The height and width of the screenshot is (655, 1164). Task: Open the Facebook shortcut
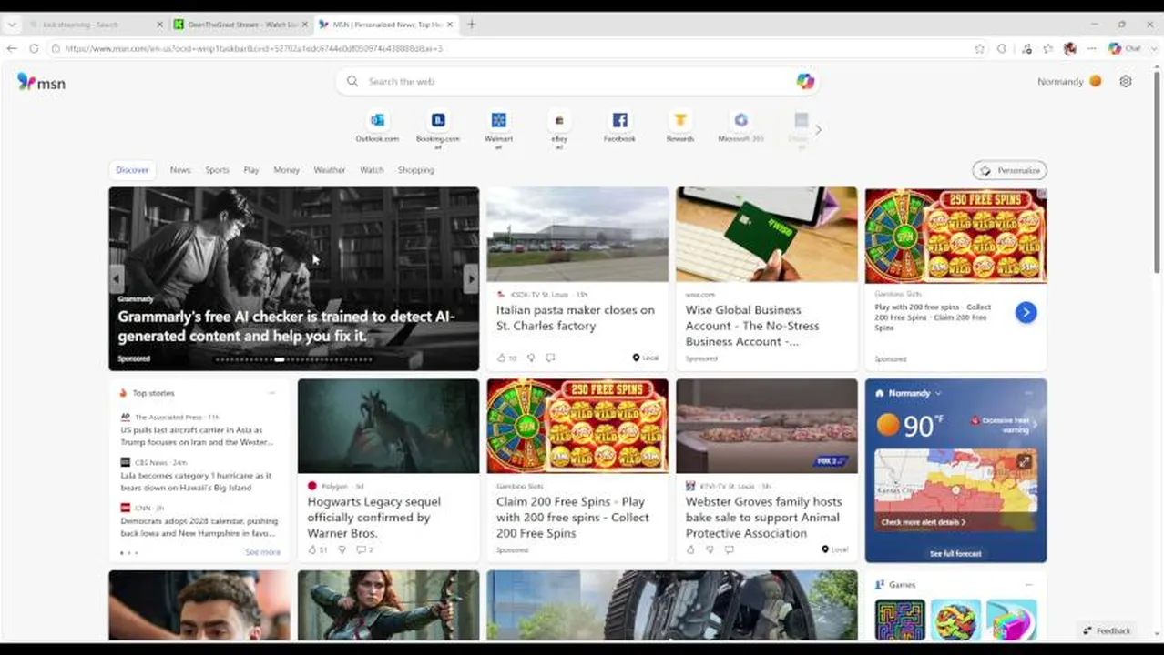pos(619,127)
